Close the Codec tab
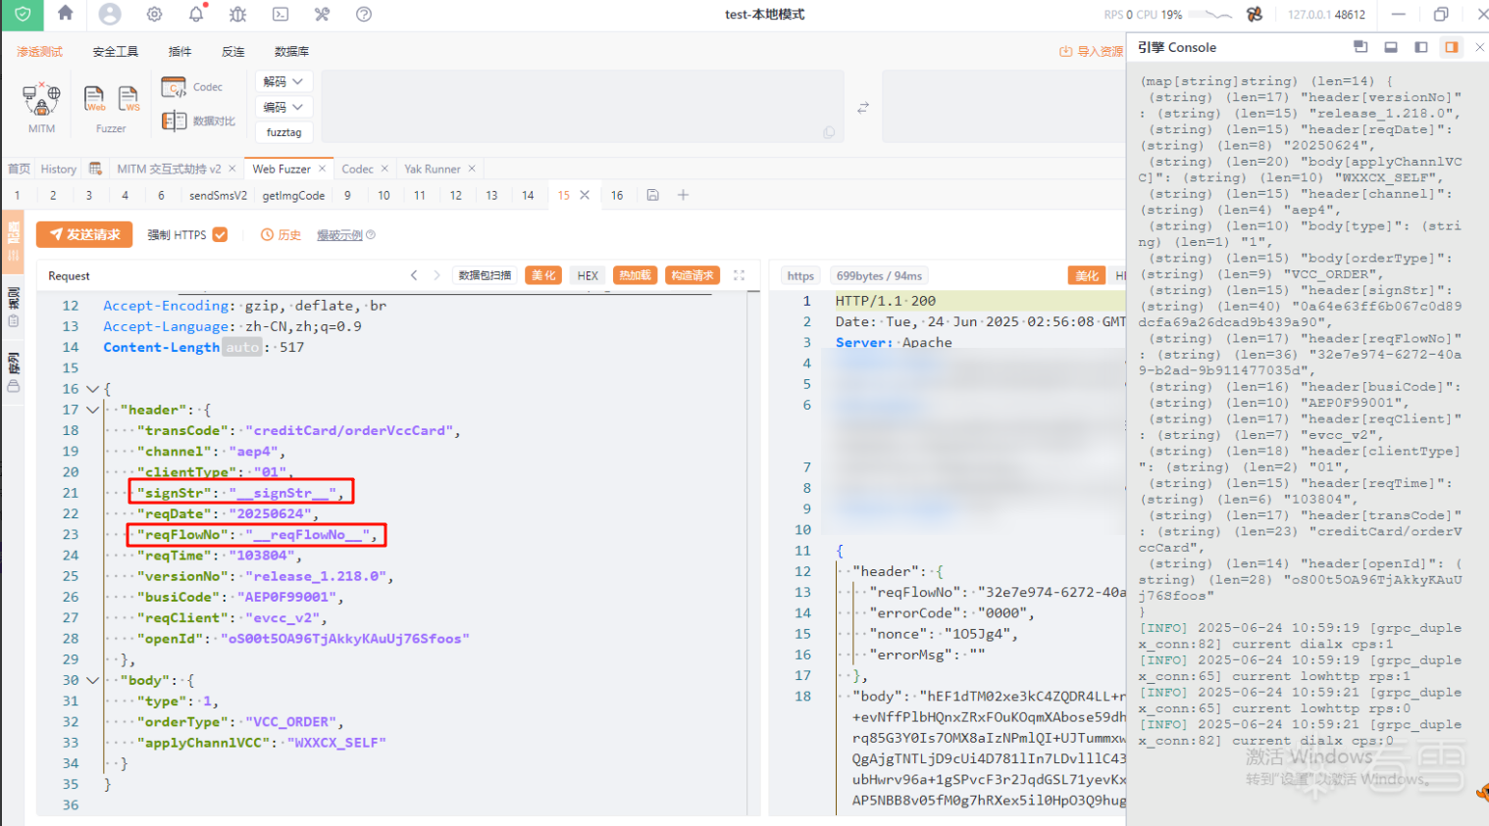Screen dimensions: 1489x826 (385, 169)
